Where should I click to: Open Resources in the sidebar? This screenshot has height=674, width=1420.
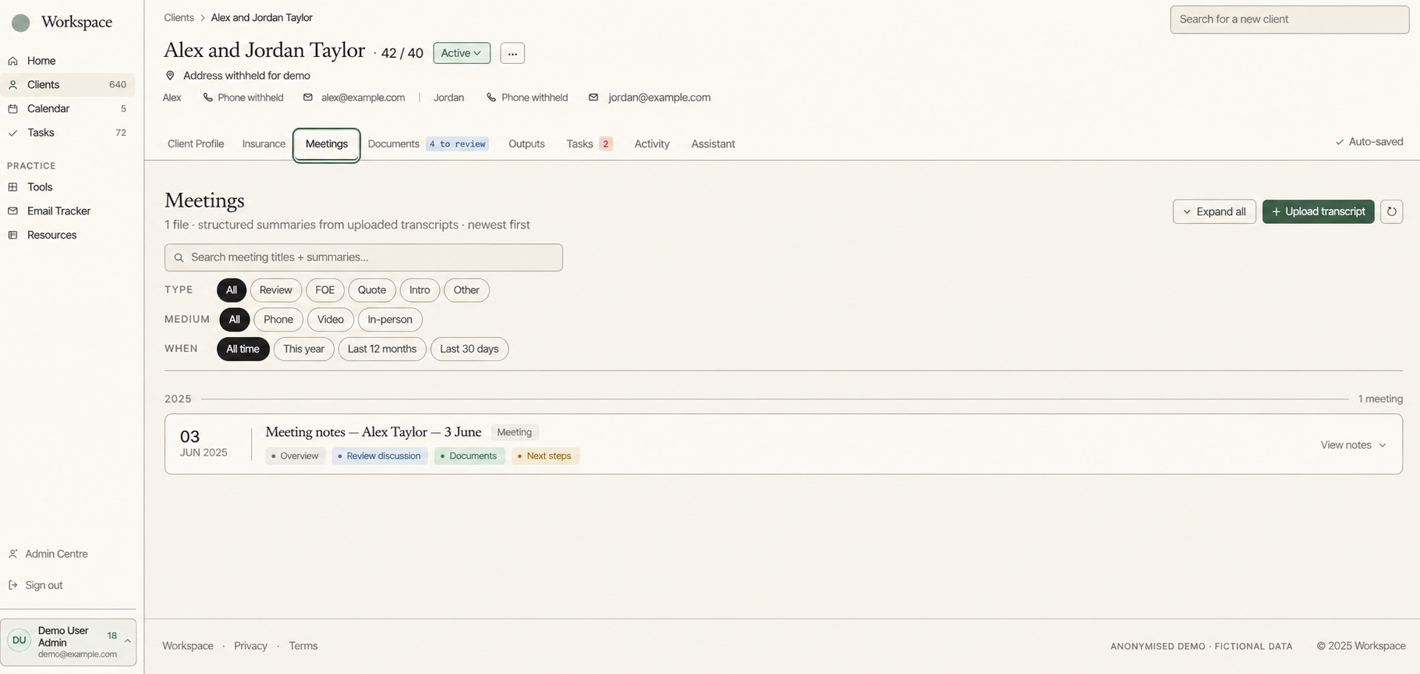(51, 235)
